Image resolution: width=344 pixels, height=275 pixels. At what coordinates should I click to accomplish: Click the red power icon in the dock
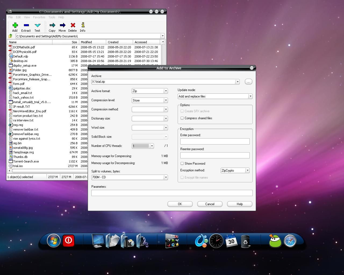coord(69,240)
